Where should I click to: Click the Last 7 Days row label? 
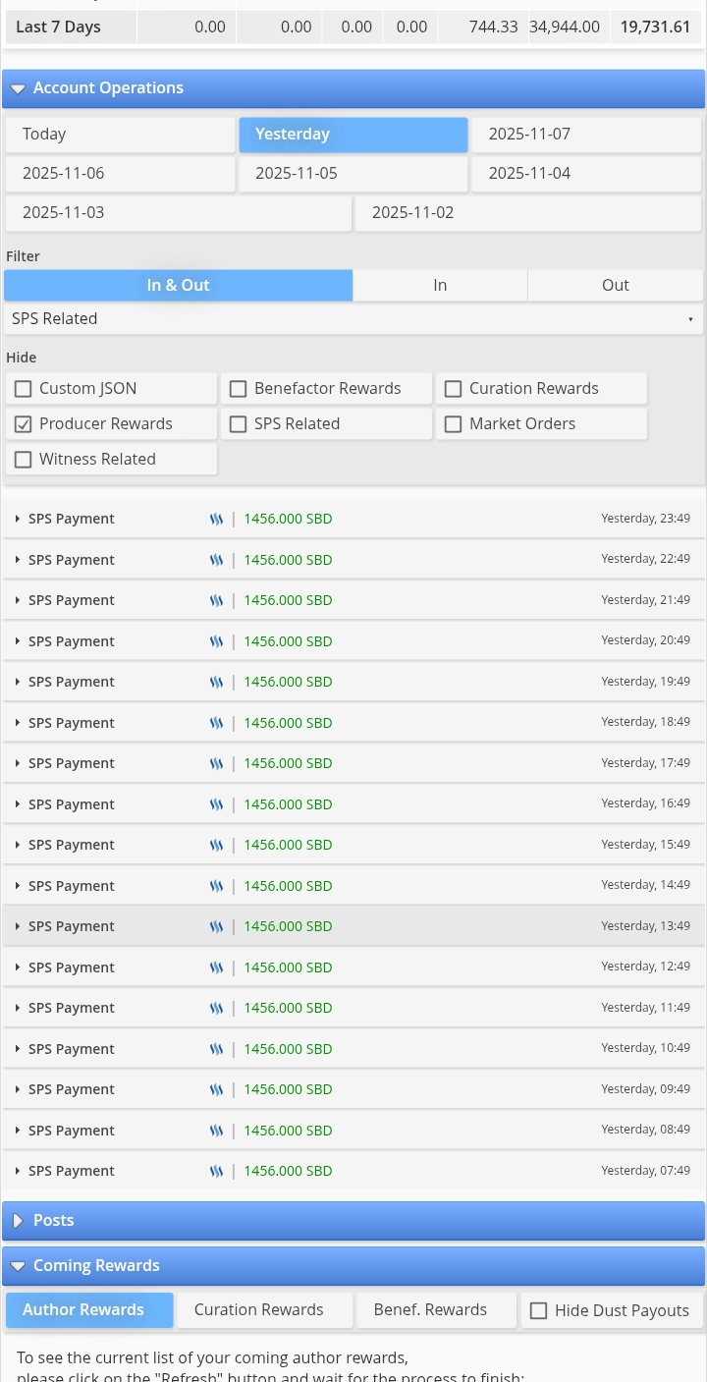[x=58, y=27]
